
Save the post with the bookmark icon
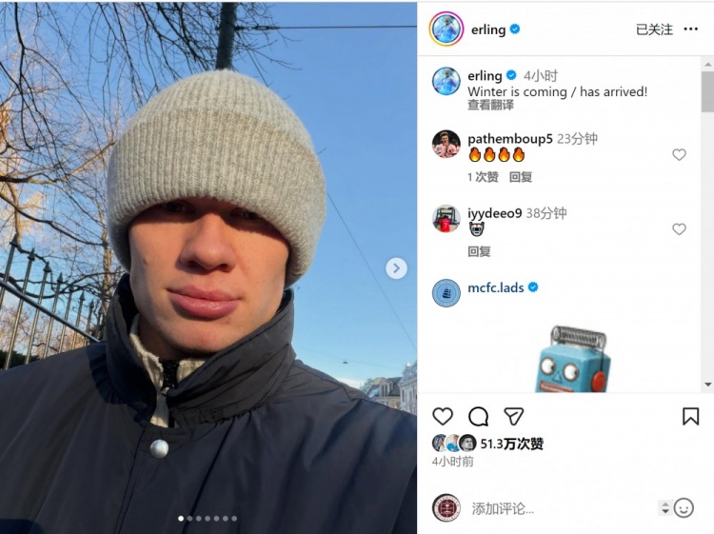pos(690,416)
